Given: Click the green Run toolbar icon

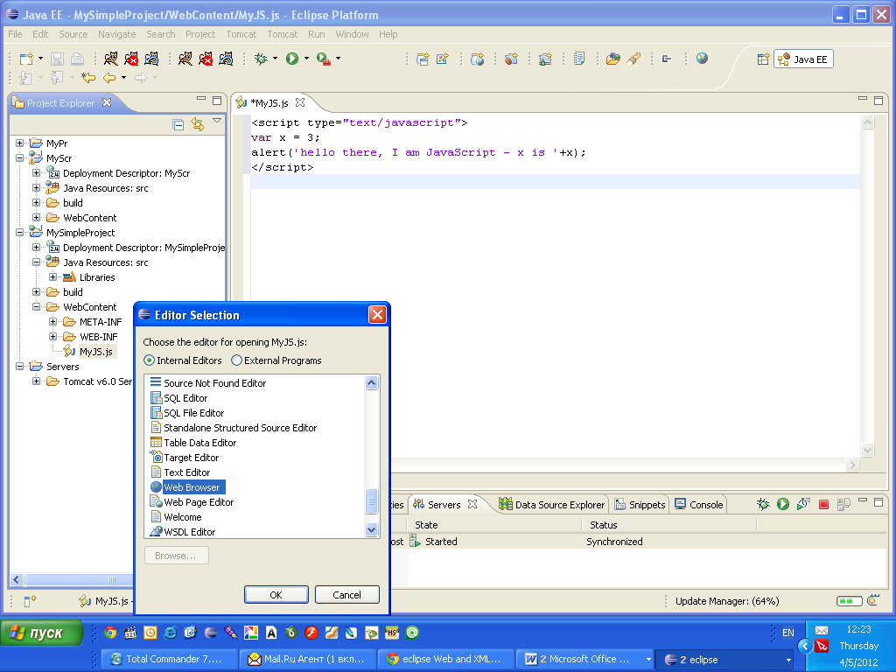Looking at the screenshot, I should tap(292, 59).
